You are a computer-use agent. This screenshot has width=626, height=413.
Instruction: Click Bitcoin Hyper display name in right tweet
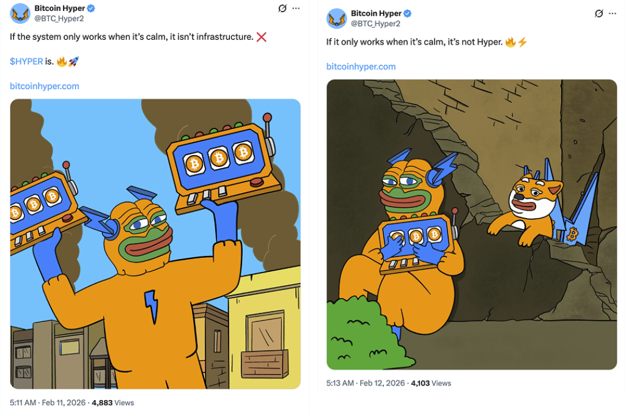(x=377, y=13)
